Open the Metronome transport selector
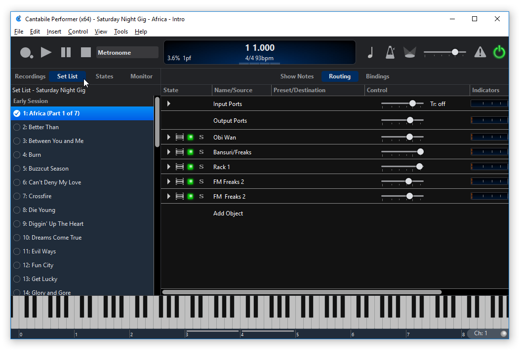 tap(127, 52)
